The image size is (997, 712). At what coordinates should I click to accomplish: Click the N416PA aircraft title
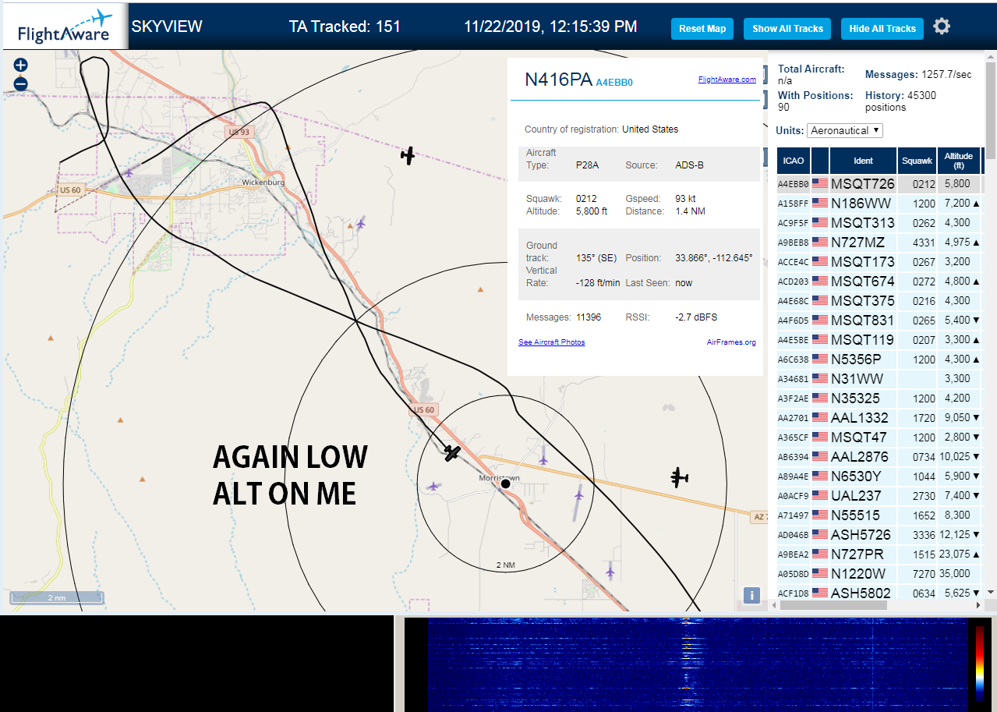pyautogui.click(x=558, y=80)
